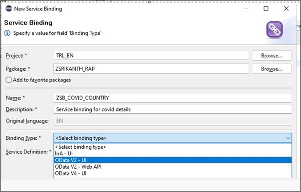
Task: Click the purple service binding link icon
Action: (x=275, y=29)
